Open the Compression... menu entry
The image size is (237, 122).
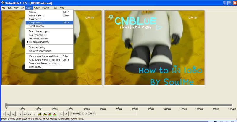(49, 23)
